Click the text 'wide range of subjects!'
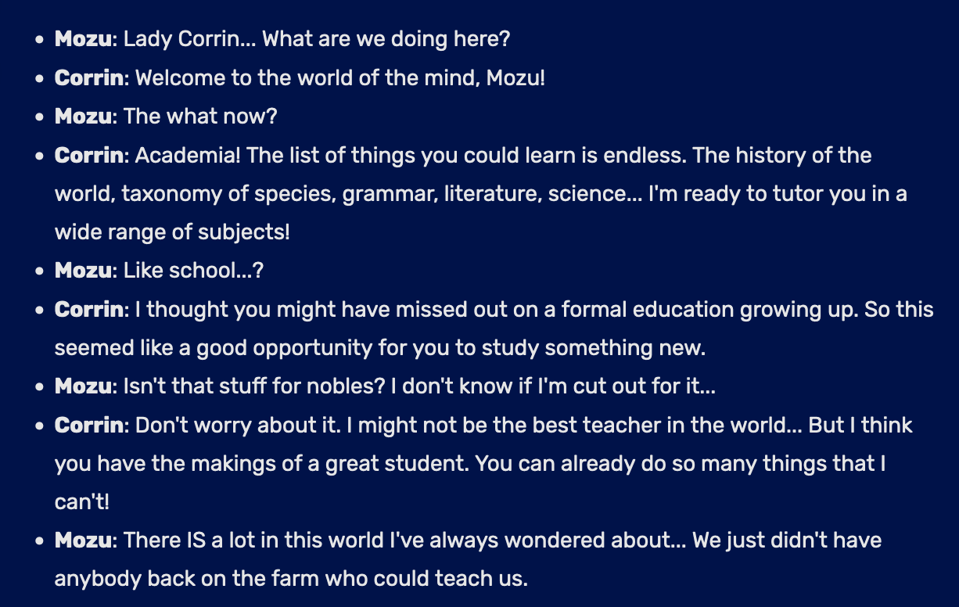The height and width of the screenshot is (607, 959). pyautogui.click(x=172, y=232)
